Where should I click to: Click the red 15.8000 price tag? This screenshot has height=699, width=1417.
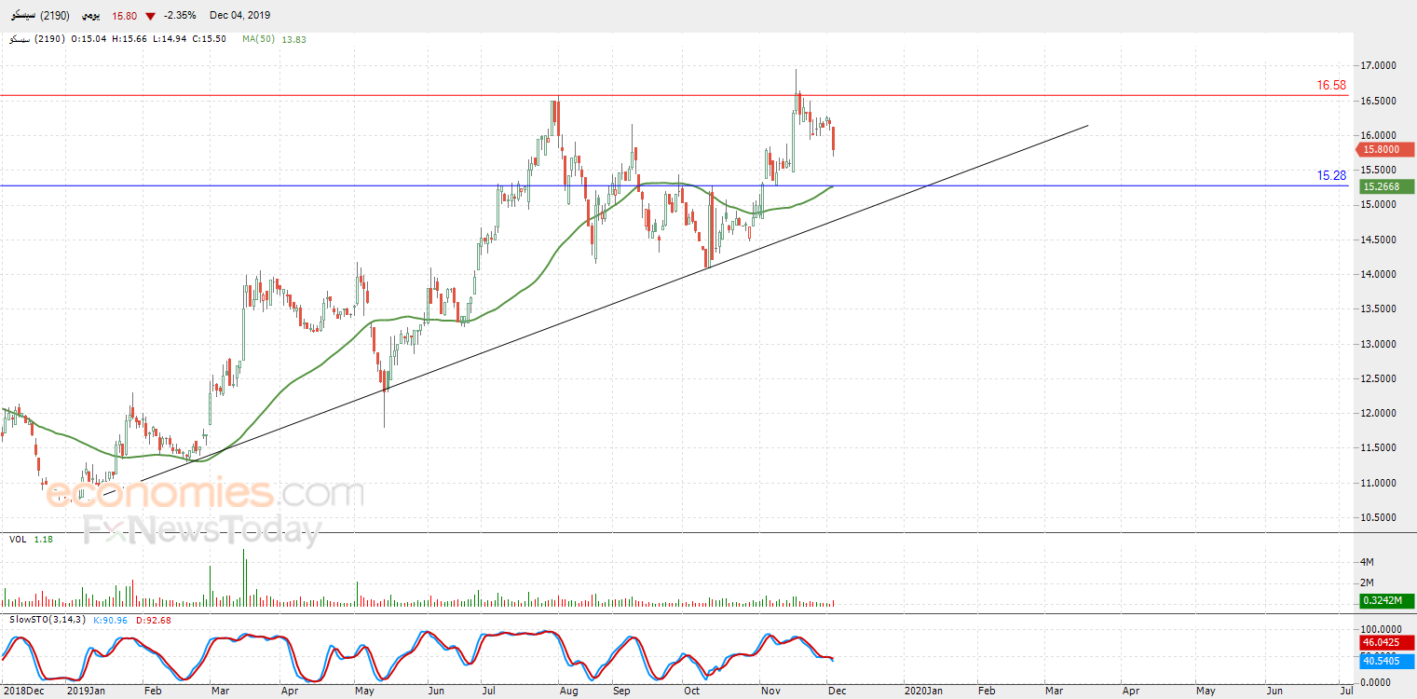click(1386, 149)
